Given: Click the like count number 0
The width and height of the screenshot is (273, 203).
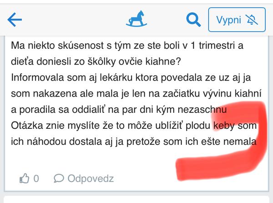Looking at the screenshot, I should click(x=36, y=178).
